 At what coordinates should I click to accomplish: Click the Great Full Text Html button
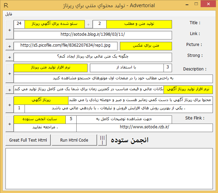(x=28, y=140)
